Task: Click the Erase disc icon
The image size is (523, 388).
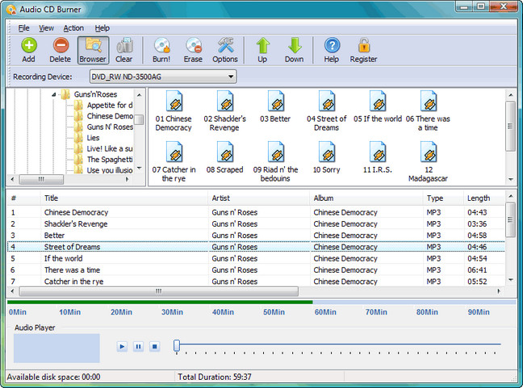Action: click(193, 46)
